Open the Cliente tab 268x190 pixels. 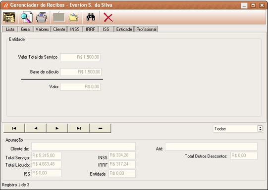59,29
